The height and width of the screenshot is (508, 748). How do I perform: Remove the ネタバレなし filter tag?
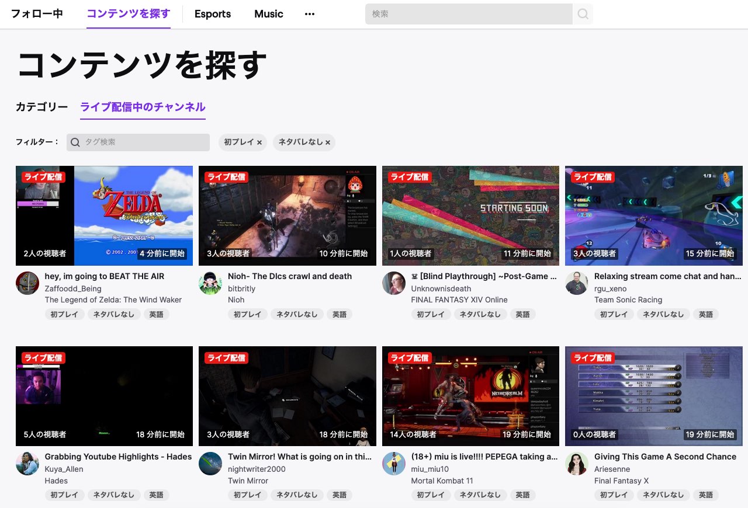[327, 142]
